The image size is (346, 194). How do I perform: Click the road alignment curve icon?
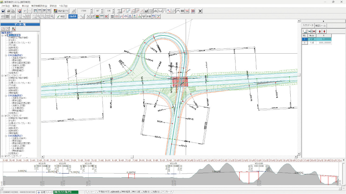[128, 11]
